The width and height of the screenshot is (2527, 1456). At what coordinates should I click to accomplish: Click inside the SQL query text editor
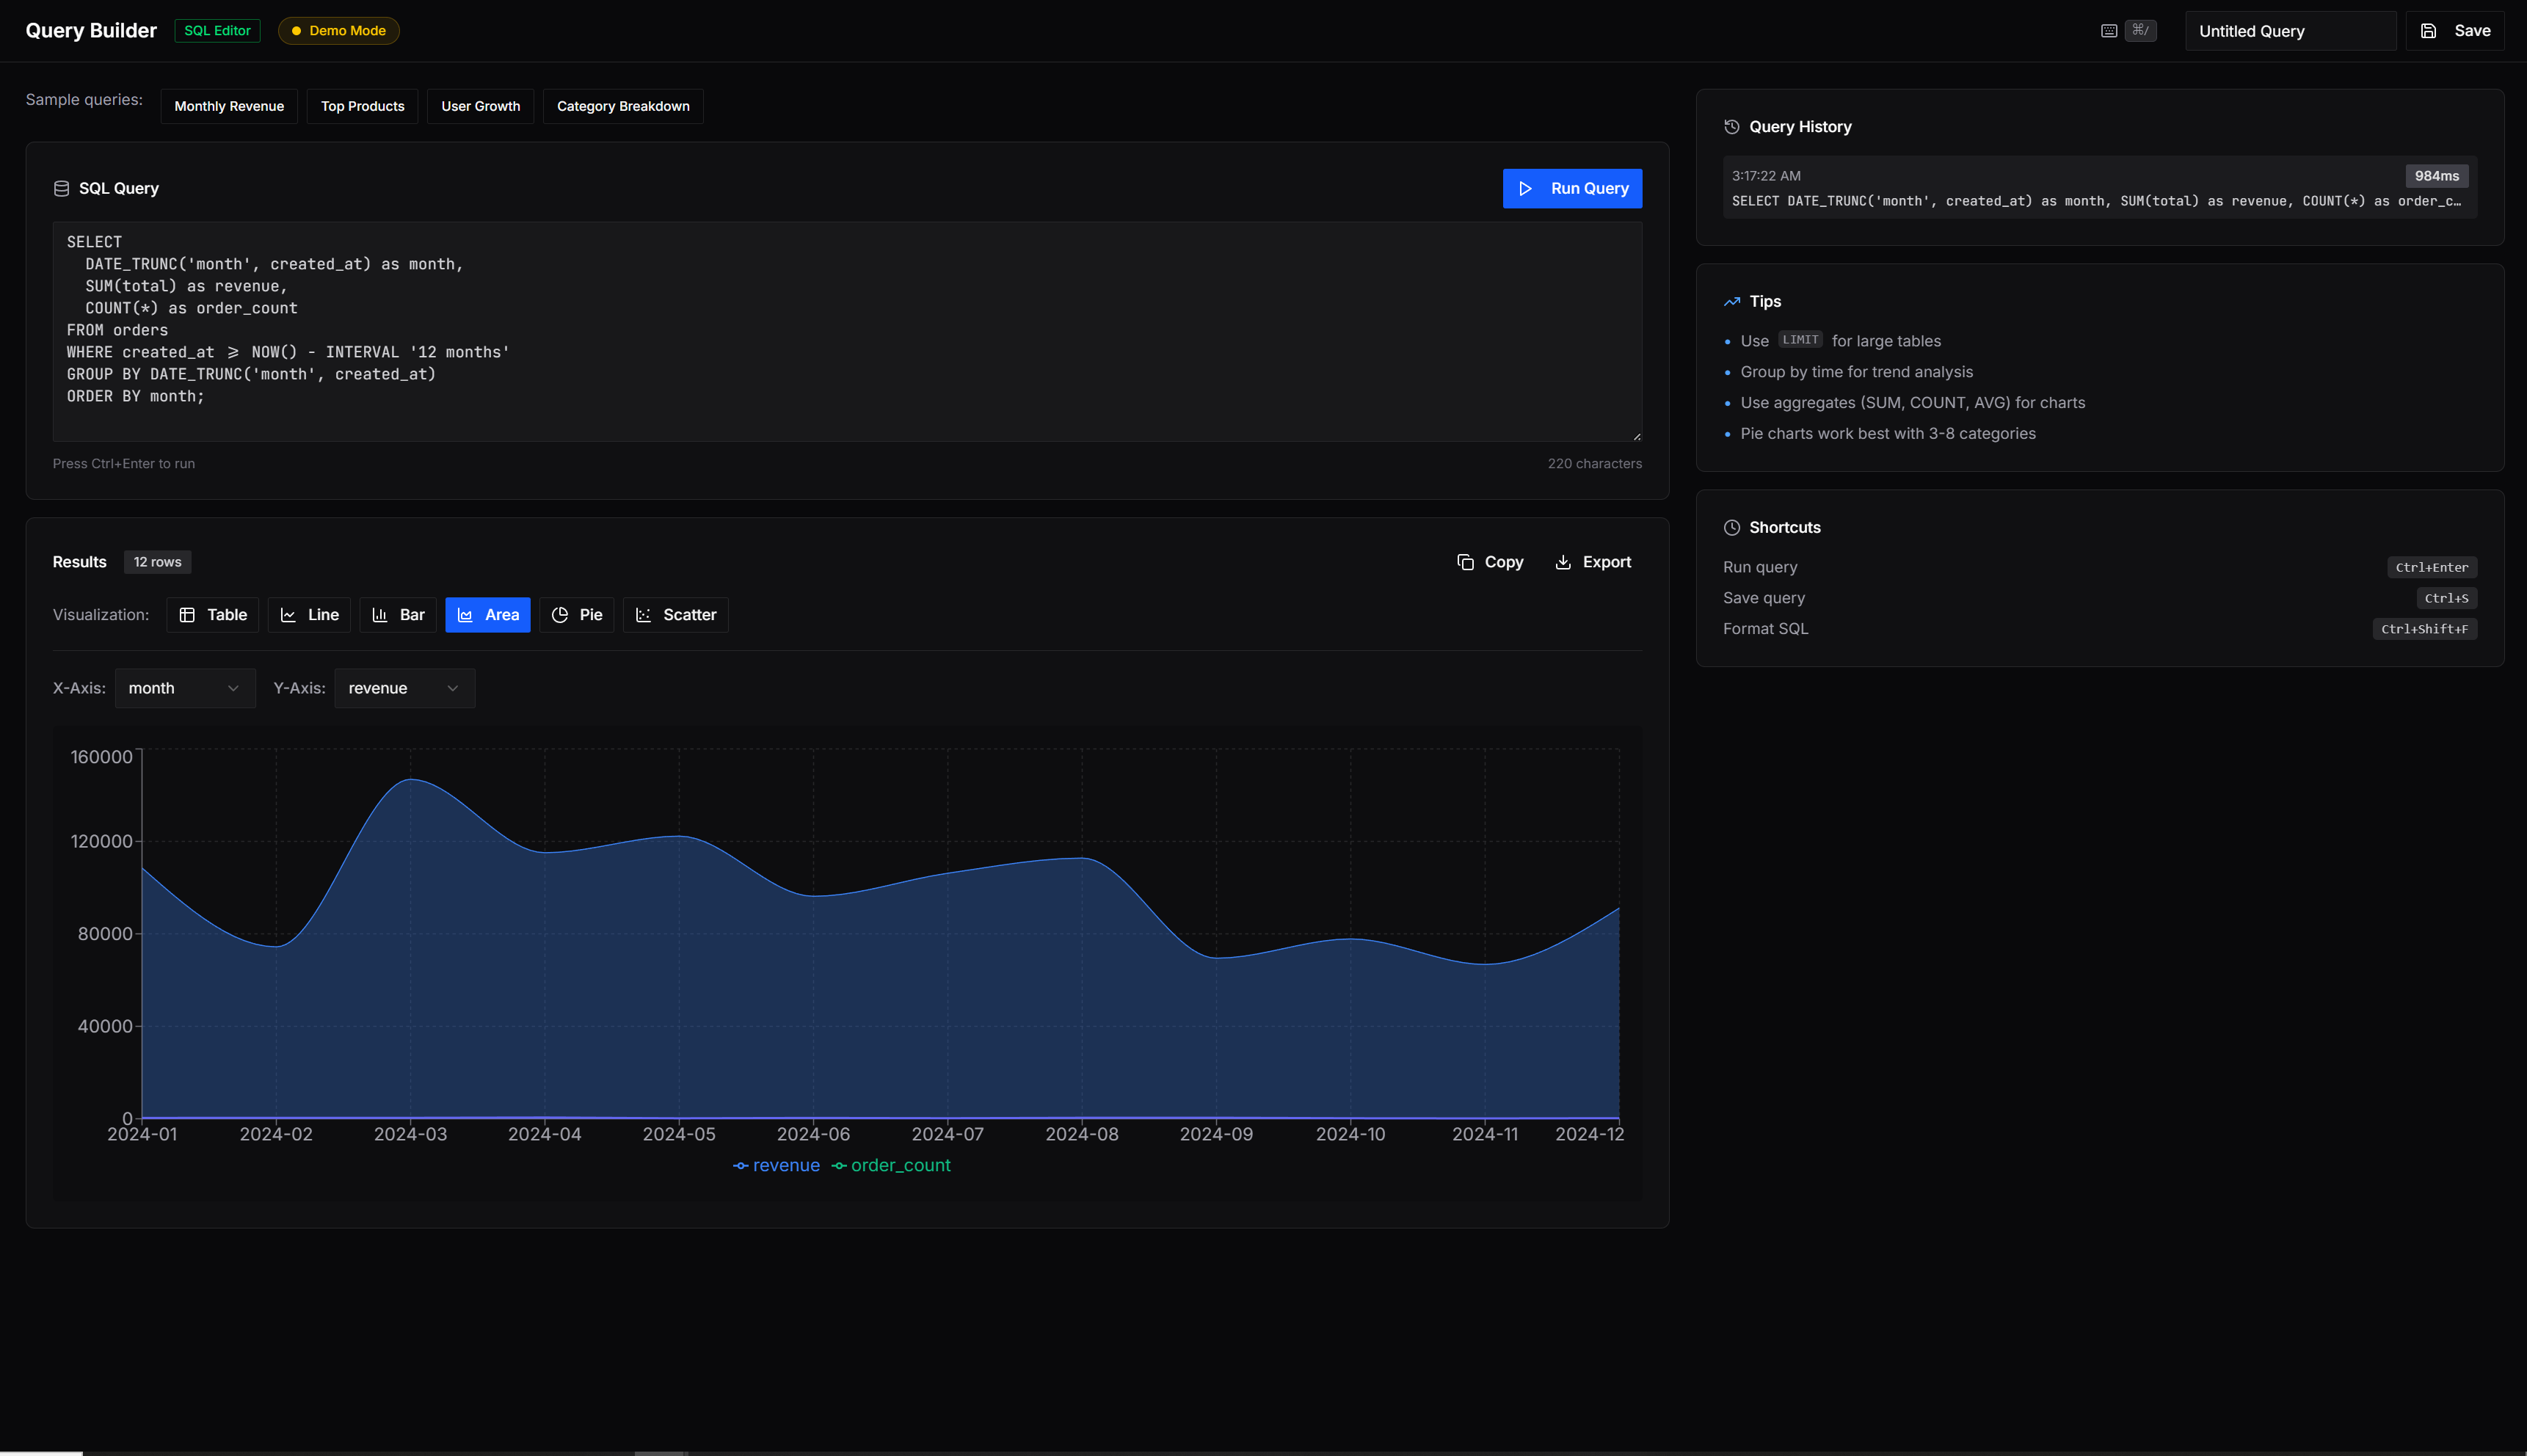pyautogui.click(x=847, y=331)
